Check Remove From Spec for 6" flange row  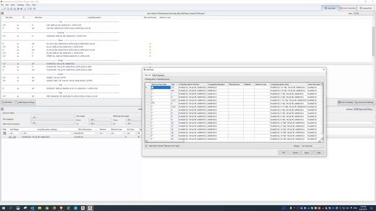[x=152, y=117]
